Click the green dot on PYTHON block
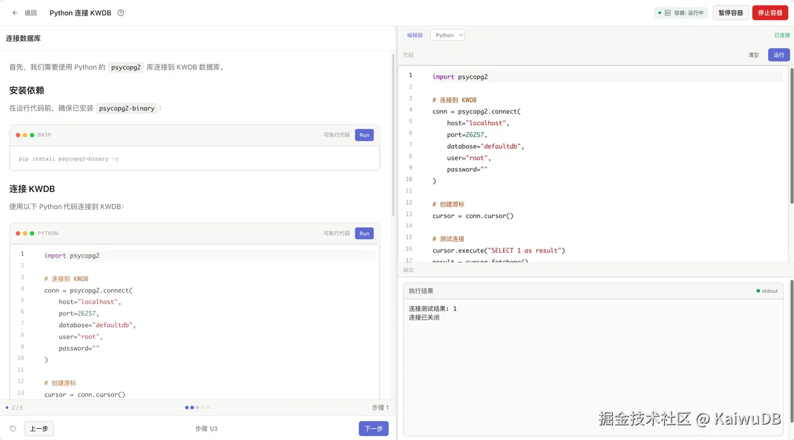 pos(32,234)
